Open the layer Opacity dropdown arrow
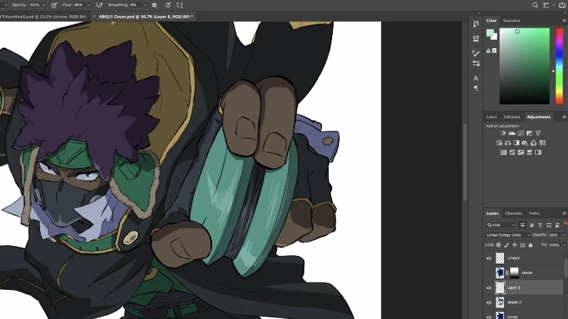The width and height of the screenshot is (568, 319). pyautogui.click(x=564, y=235)
